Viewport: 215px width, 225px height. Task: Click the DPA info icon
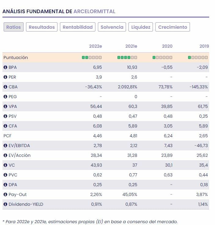point(5,185)
